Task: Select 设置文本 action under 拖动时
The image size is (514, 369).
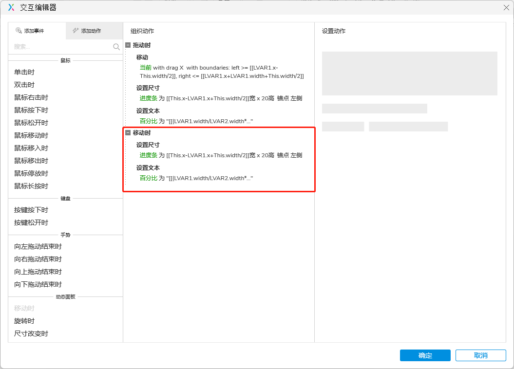Action: pos(148,111)
